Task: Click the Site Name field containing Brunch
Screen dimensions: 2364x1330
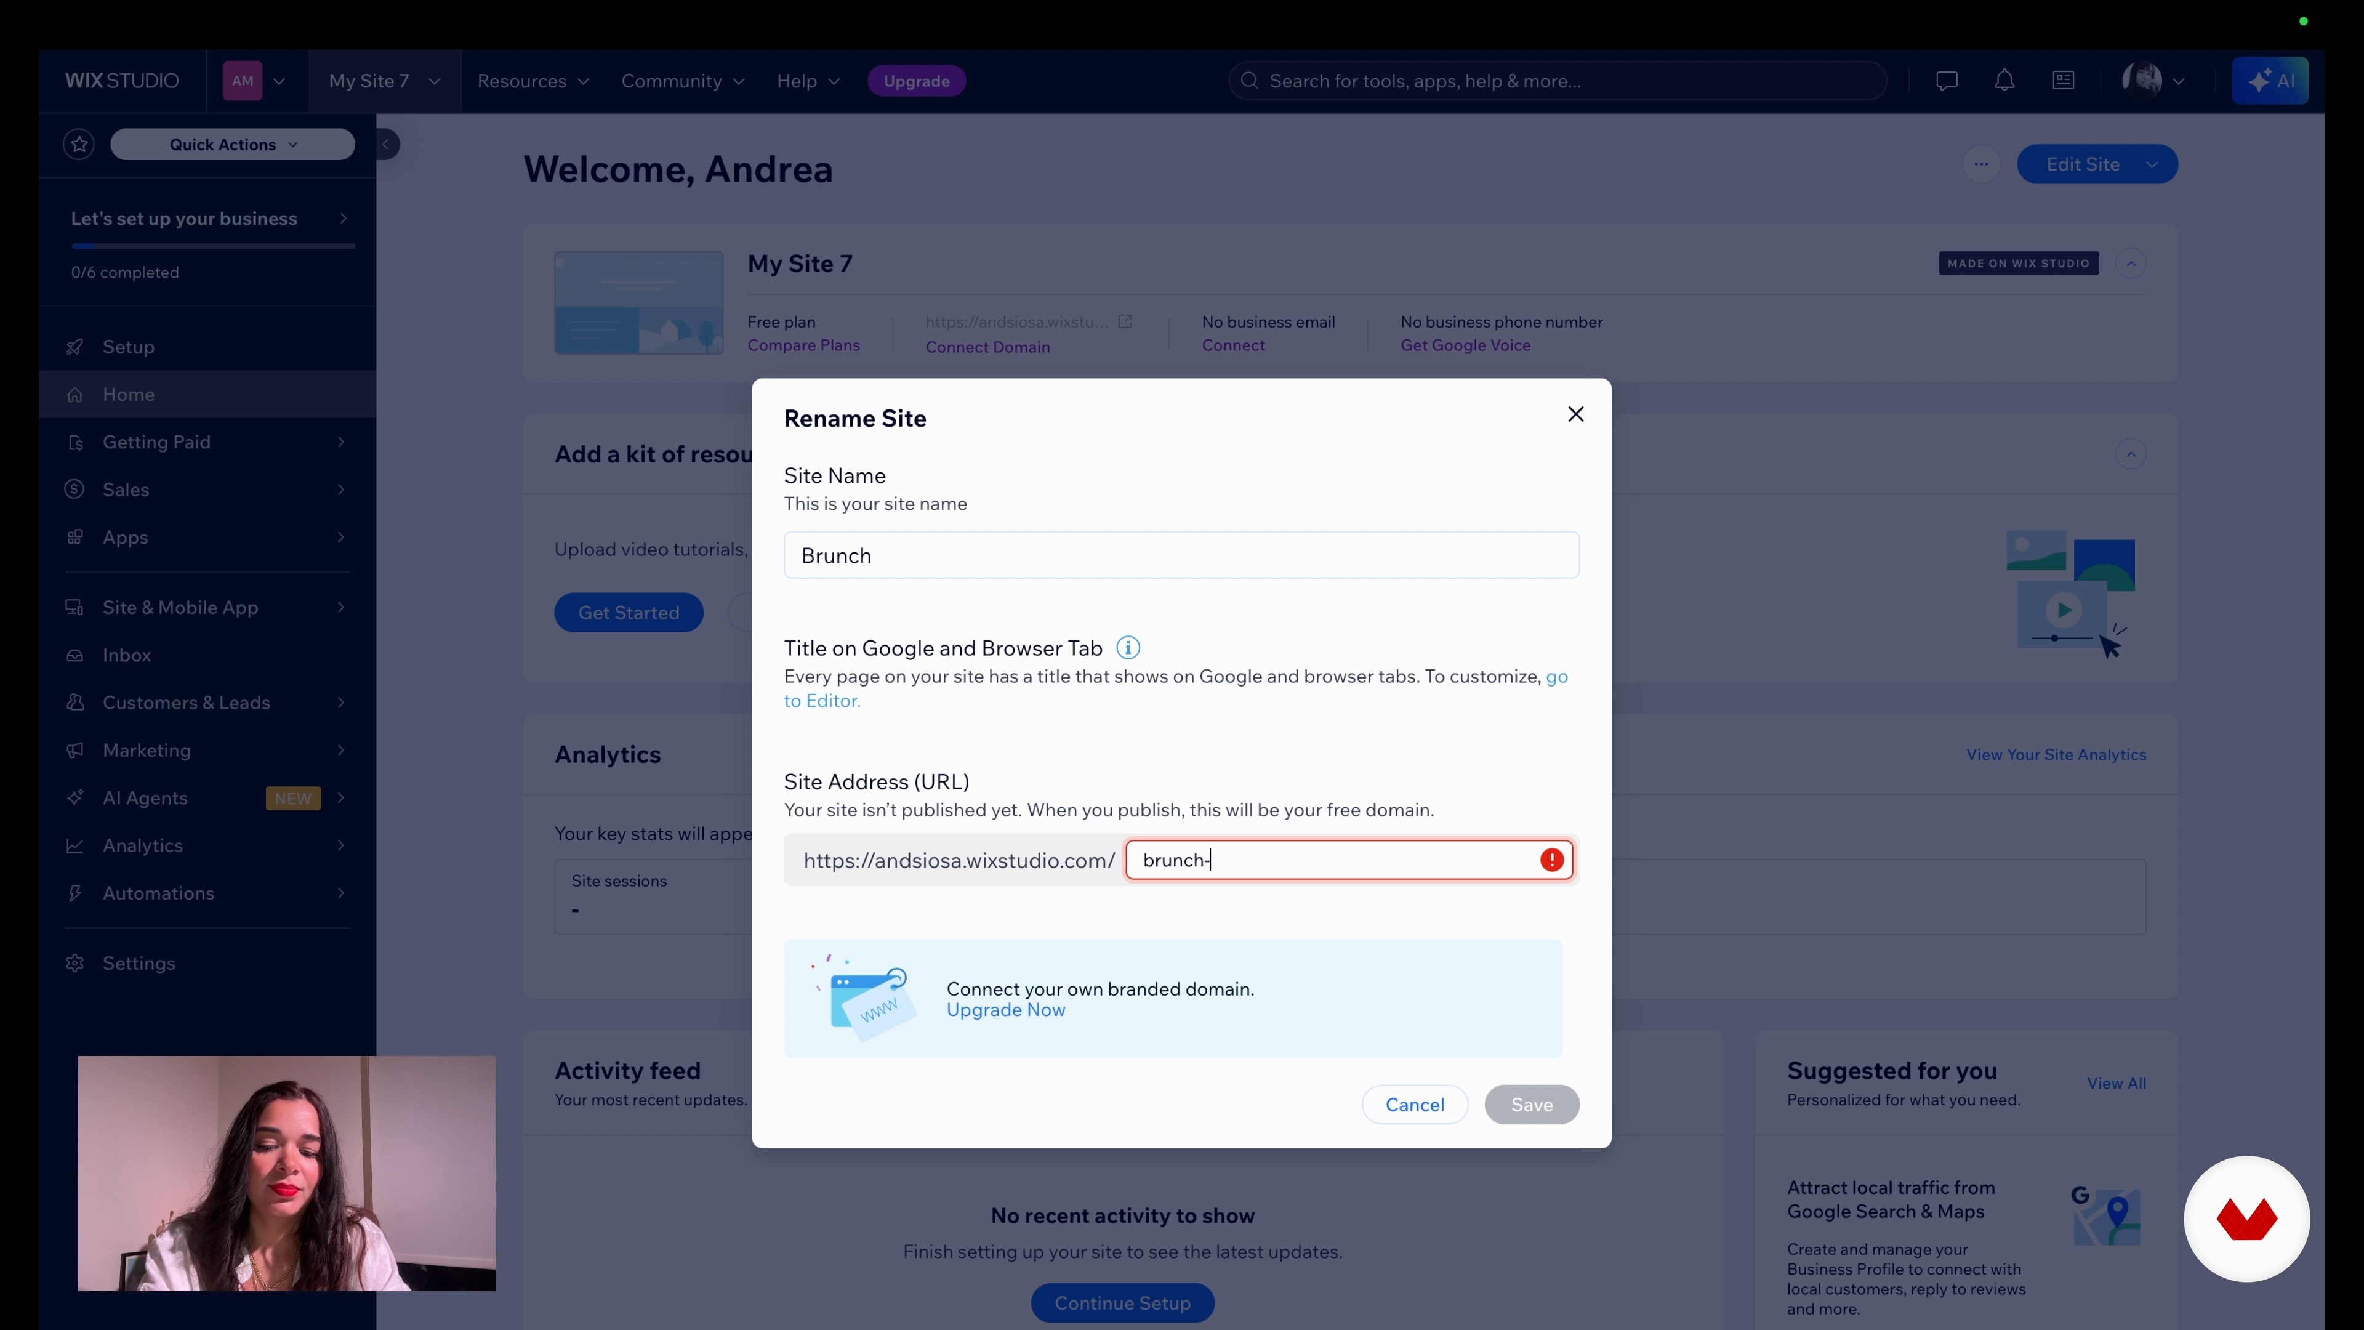Action: 1181,555
